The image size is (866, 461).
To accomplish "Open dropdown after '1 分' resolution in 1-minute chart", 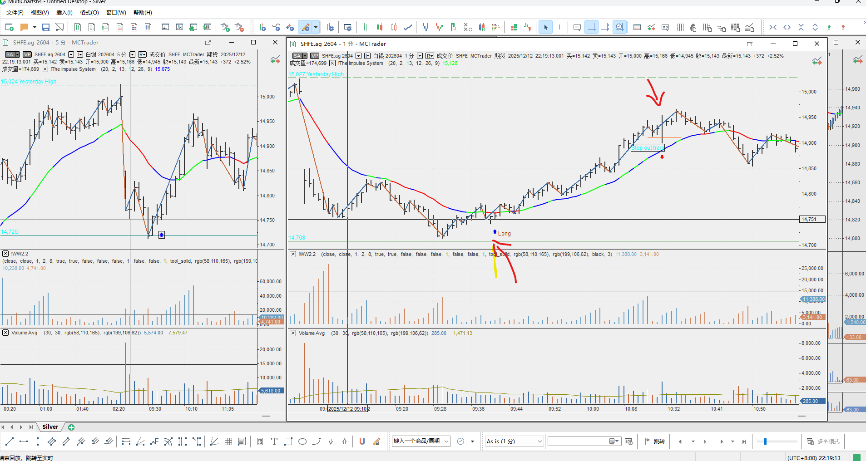I will pyautogui.click(x=420, y=56).
